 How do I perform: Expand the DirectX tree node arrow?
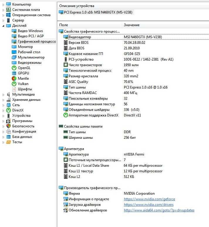pos(3,111)
